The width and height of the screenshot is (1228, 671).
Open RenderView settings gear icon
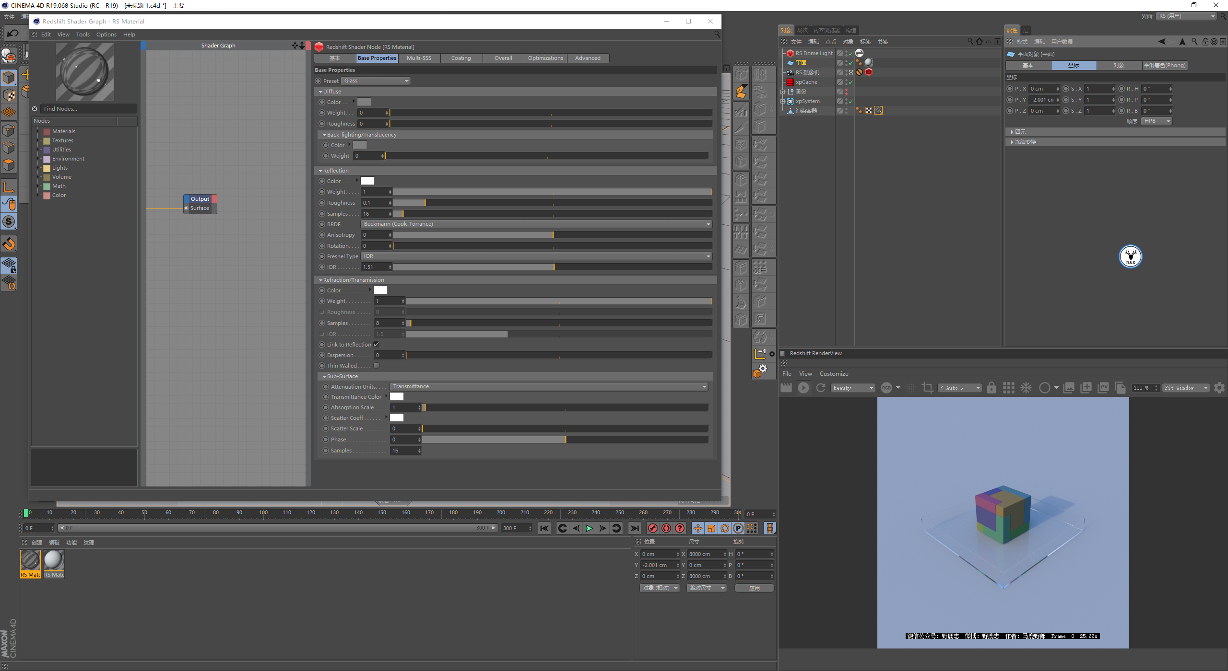pos(1219,388)
